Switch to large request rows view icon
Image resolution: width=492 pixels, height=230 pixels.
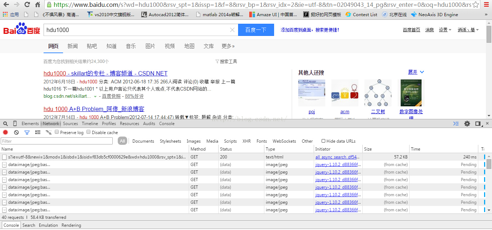click(x=38, y=133)
